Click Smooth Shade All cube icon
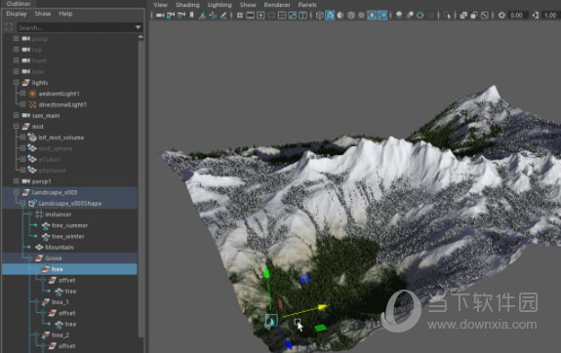The image size is (561, 353). pos(330,15)
